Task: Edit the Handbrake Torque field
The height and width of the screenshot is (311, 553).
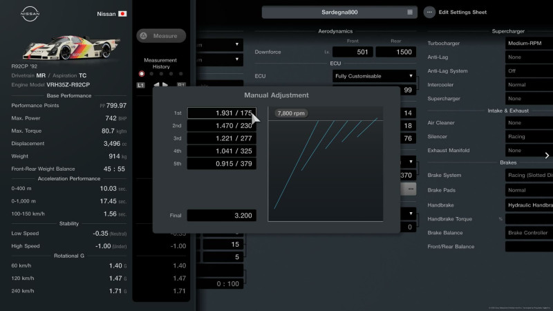Action: coord(529,218)
